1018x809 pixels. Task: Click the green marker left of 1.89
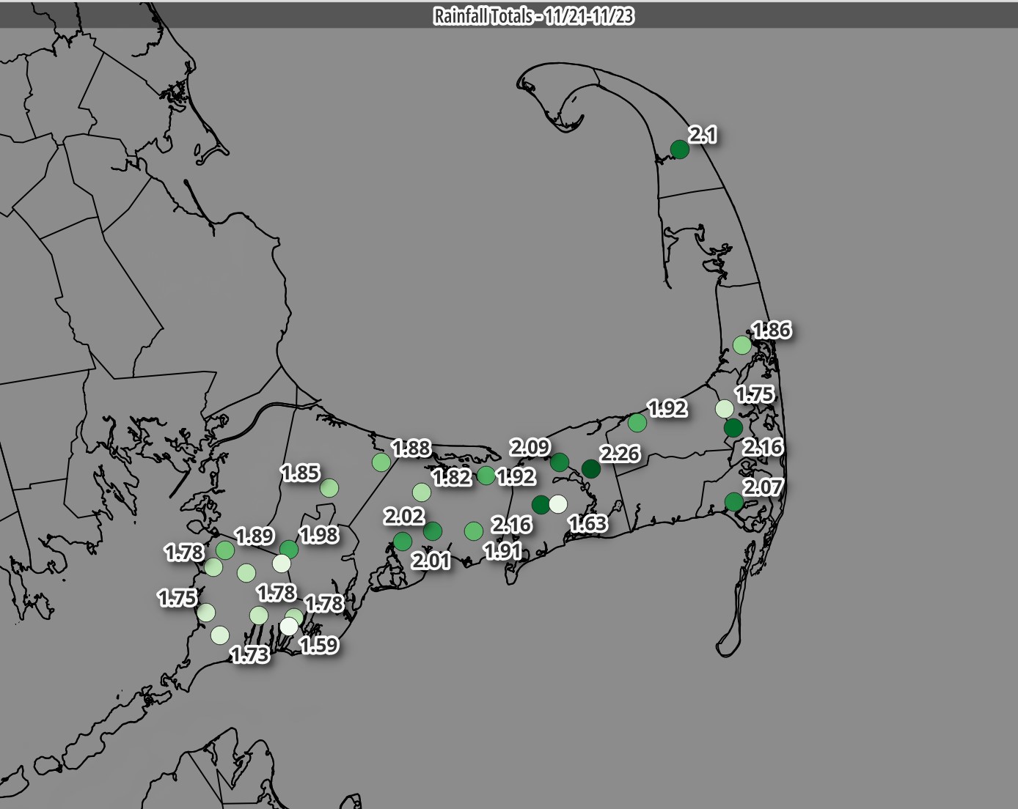tap(224, 550)
